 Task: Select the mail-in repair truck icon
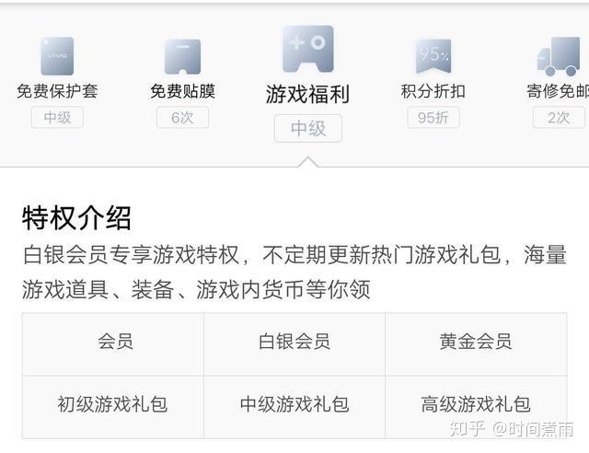559,56
